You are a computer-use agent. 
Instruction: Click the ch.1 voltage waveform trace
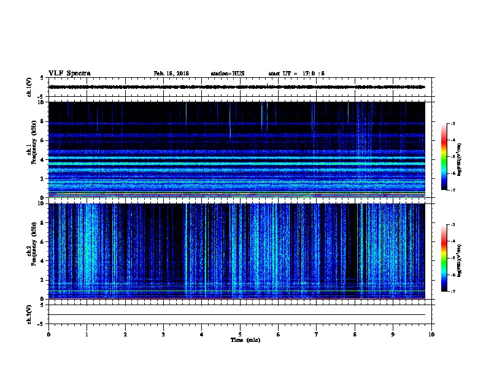click(x=237, y=87)
